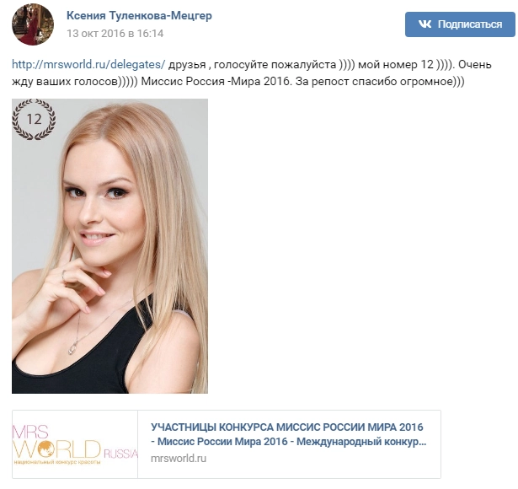Click национальный конкурс красоты caption under logo

pos(56,462)
